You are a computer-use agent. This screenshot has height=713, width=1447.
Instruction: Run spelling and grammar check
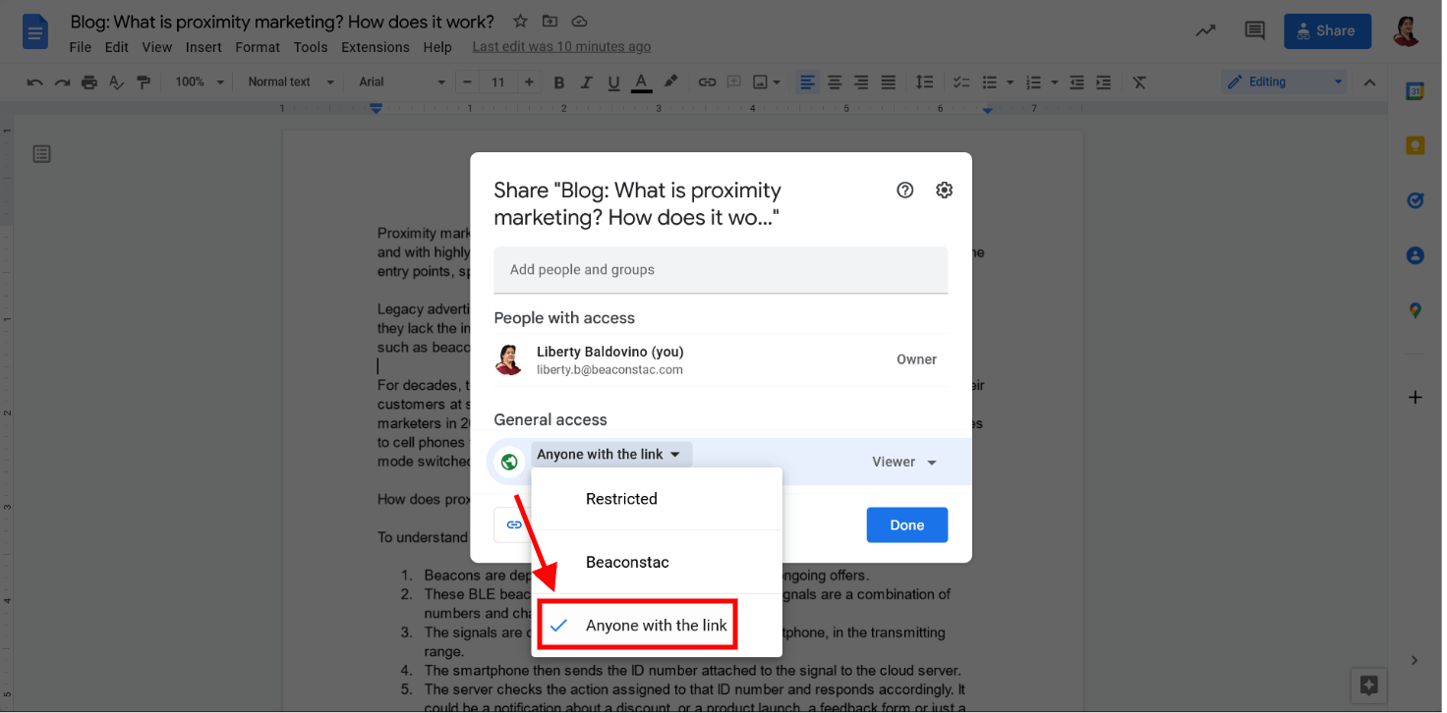pos(117,82)
